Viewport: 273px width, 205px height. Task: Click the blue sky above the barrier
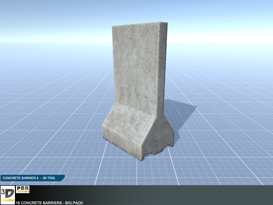click(x=80, y=16)
